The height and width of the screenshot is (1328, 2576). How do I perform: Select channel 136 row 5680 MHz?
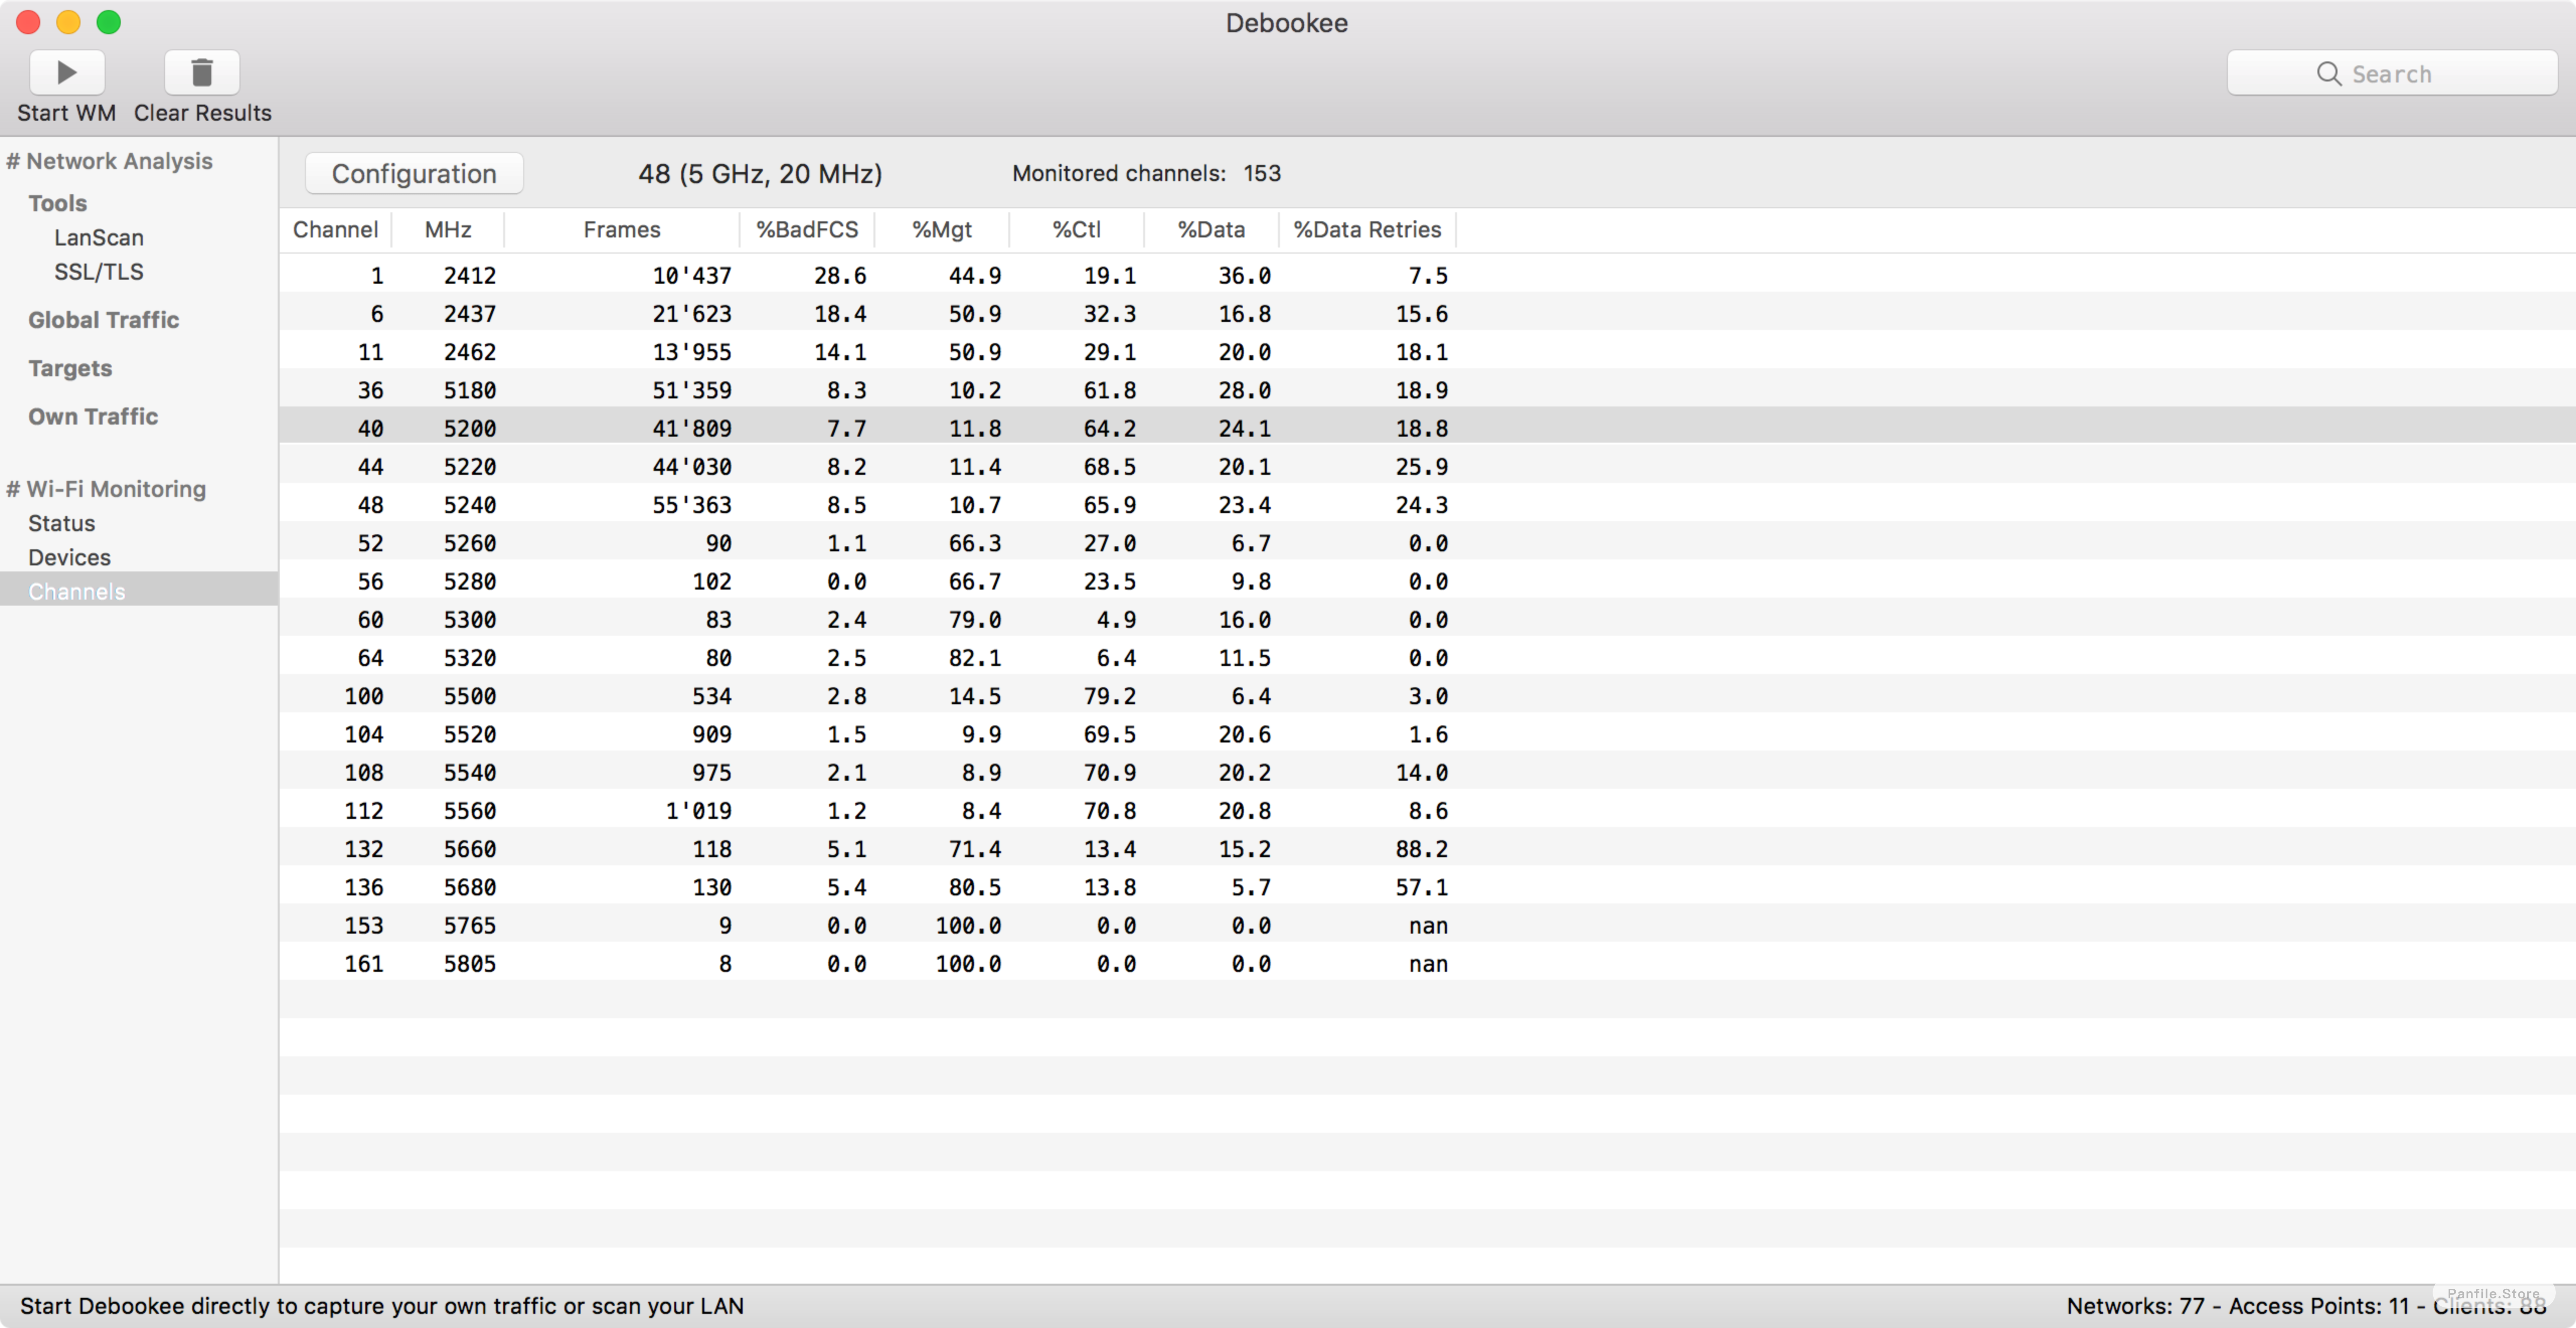point(1427,886)
